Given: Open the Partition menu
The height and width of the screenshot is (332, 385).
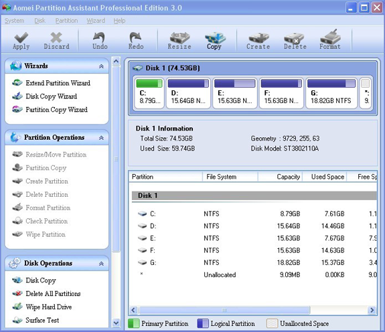Looking at the screenshot, I should (x=66, y=21).
